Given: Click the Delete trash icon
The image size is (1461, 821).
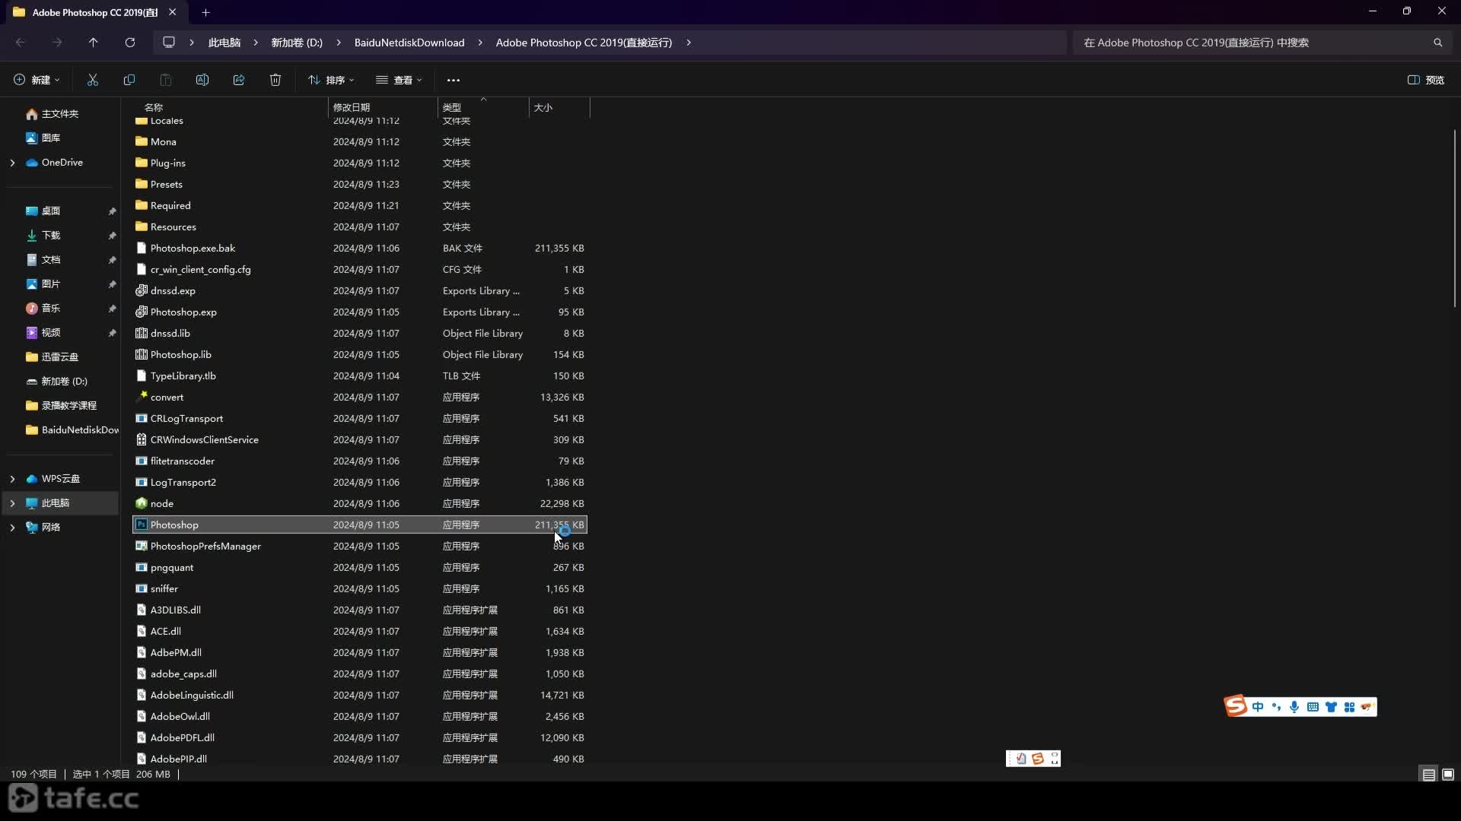Looking at the screenshot, I should pyautogui.click(x=275, y=80).
